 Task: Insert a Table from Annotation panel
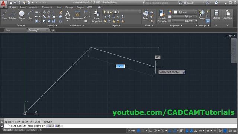tap(86, 21)
